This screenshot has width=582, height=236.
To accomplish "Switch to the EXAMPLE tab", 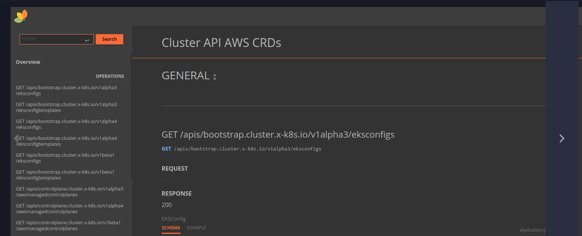I will pos(197,228).
